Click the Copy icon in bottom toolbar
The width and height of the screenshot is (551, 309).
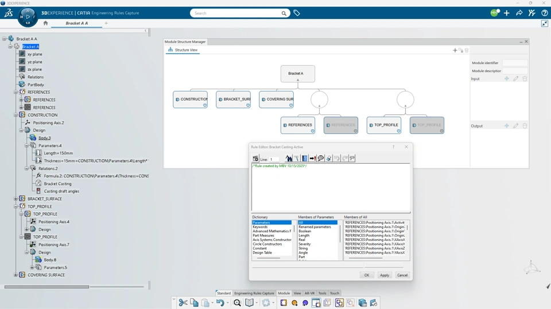point(194,303)
